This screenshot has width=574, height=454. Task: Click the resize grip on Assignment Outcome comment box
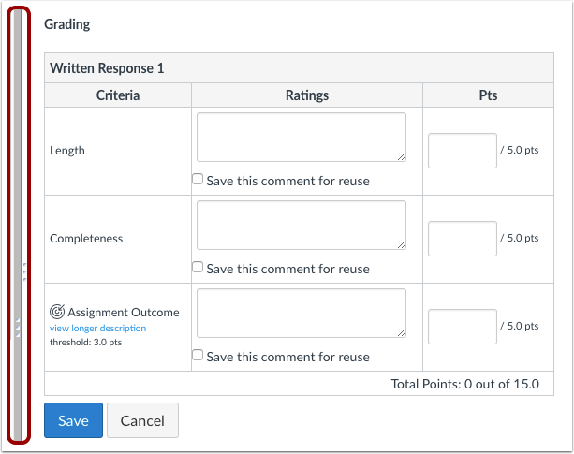click(401, 333)
